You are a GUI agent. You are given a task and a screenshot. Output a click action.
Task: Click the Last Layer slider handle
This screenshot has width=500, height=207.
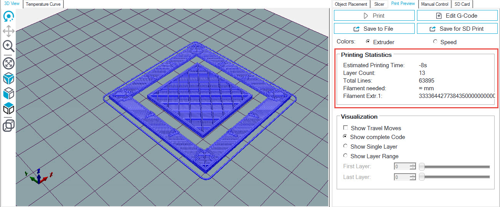[422, 177]
